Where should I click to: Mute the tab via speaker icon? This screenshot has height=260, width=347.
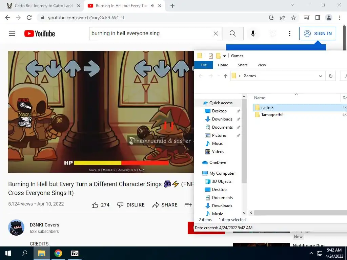tap(152, 6)
